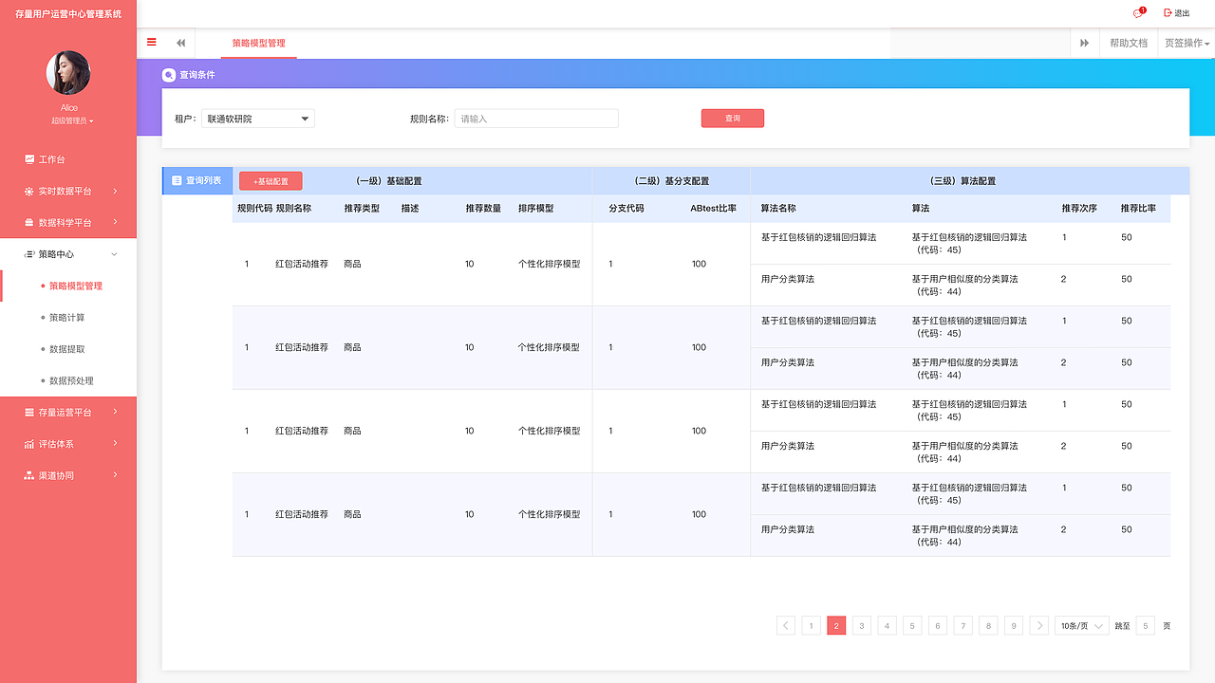Screen dimensions: 1215x683
Task: Go to page 8
Action: pos(988,625)
